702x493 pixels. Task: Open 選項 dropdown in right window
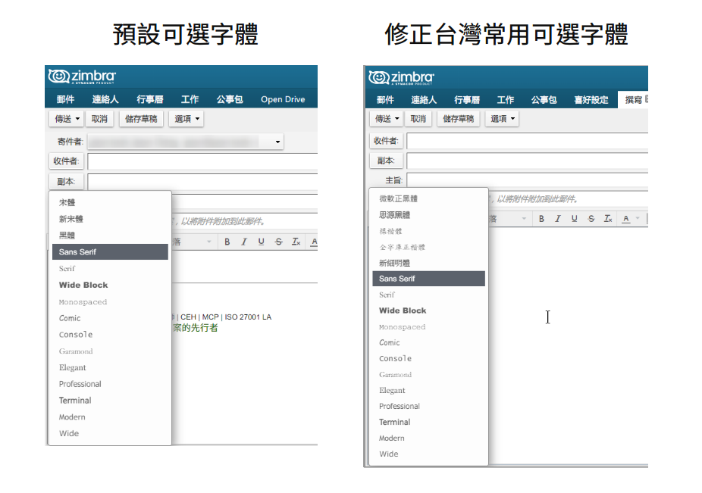pos(512,119)
